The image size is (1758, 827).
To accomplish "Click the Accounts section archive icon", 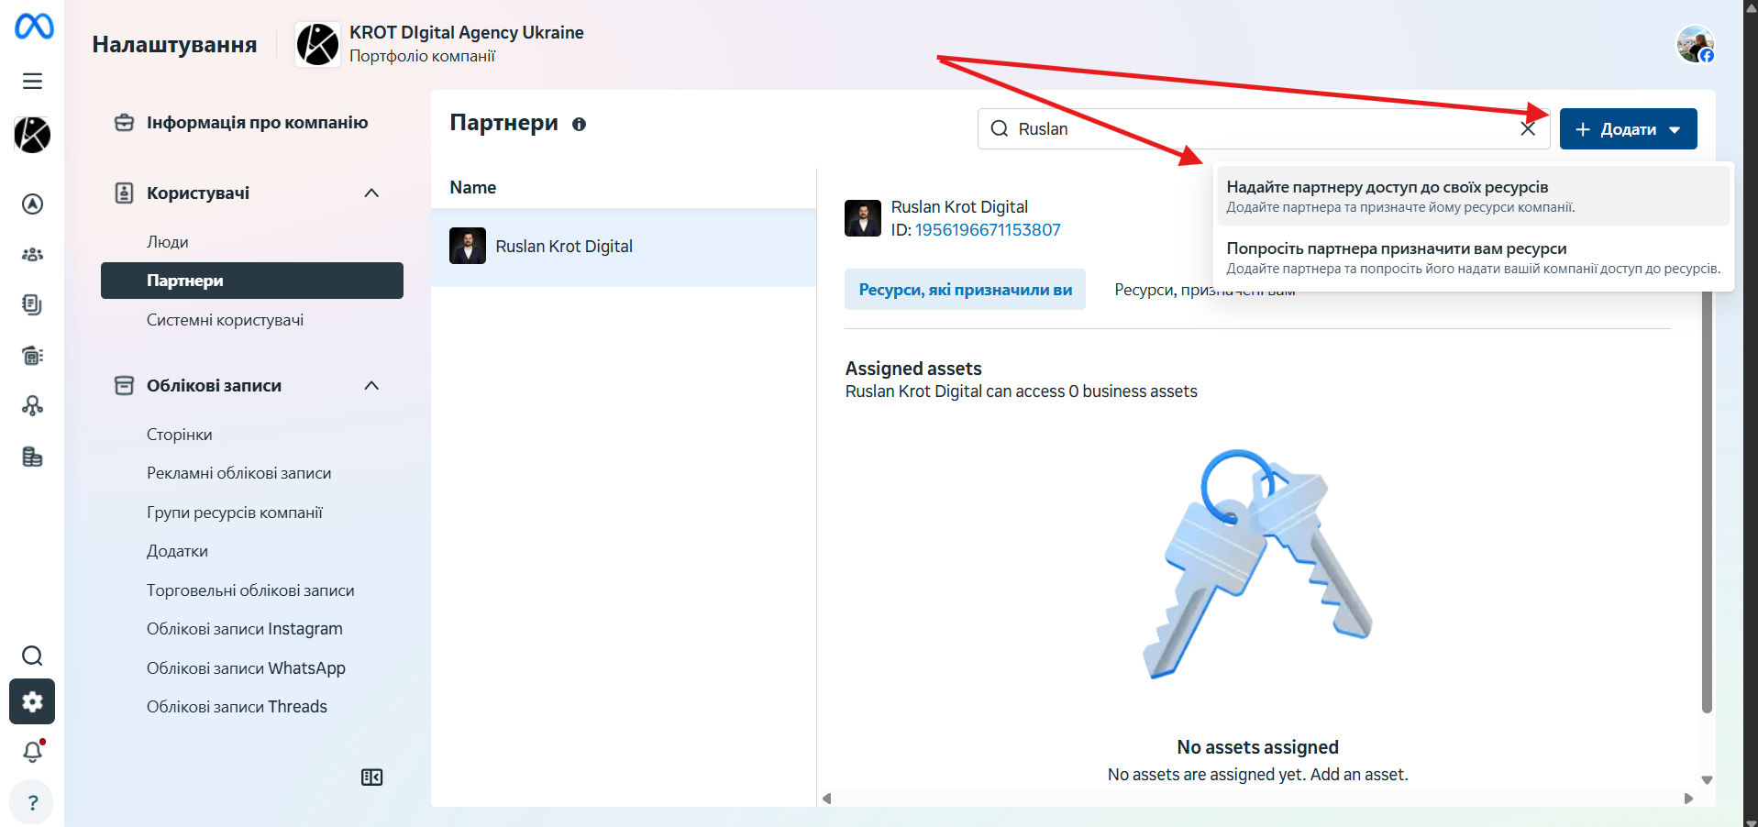I will [x=124, y=386].
